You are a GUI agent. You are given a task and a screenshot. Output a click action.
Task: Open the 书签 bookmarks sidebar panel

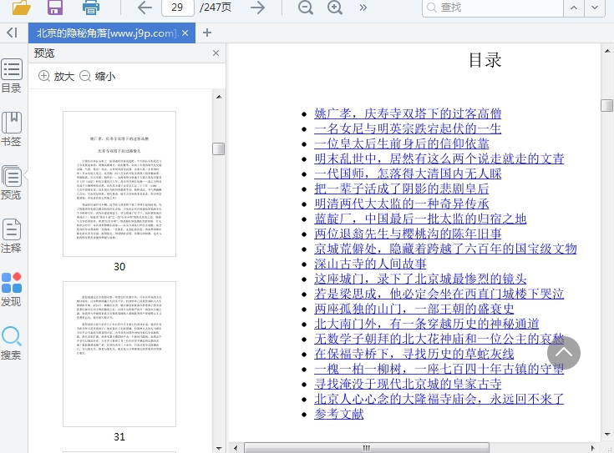(x=11, y=129)
